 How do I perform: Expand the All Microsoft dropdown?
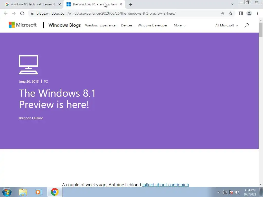227,25
